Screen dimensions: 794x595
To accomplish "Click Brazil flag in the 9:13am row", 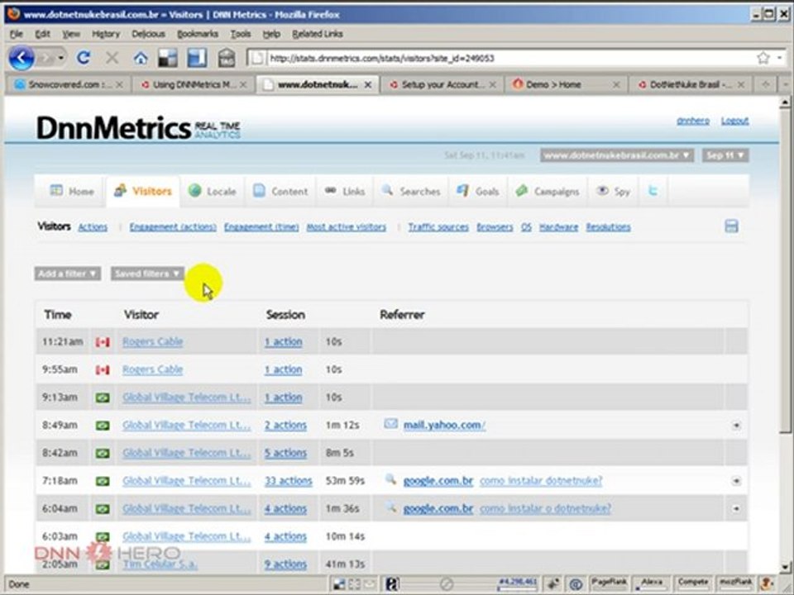I will [103, 397].
